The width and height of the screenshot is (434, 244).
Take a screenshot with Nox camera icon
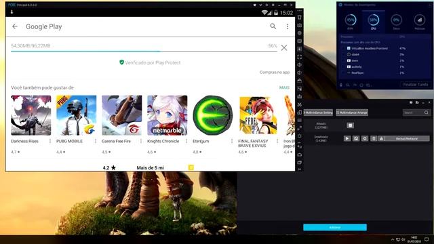[300, 26]
